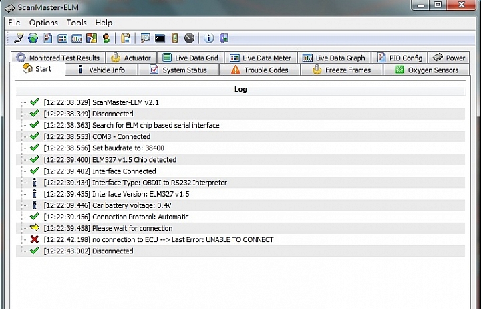Select 'Interface Version: ELM327 v1.5' row
This screenshot has height=309, width=481.
coord(240,194)
